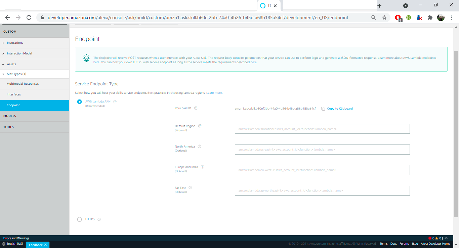
Task: Bookmark this page with the star icon
Action: [384, 17]
